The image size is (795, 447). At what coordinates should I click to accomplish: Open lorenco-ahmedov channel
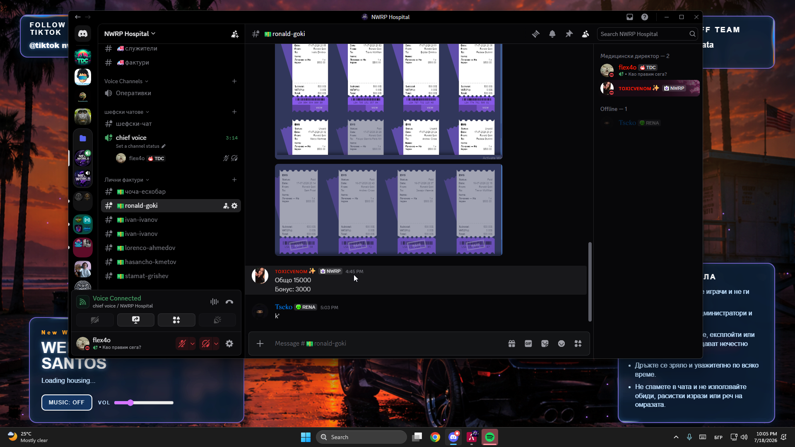point(171,248)
